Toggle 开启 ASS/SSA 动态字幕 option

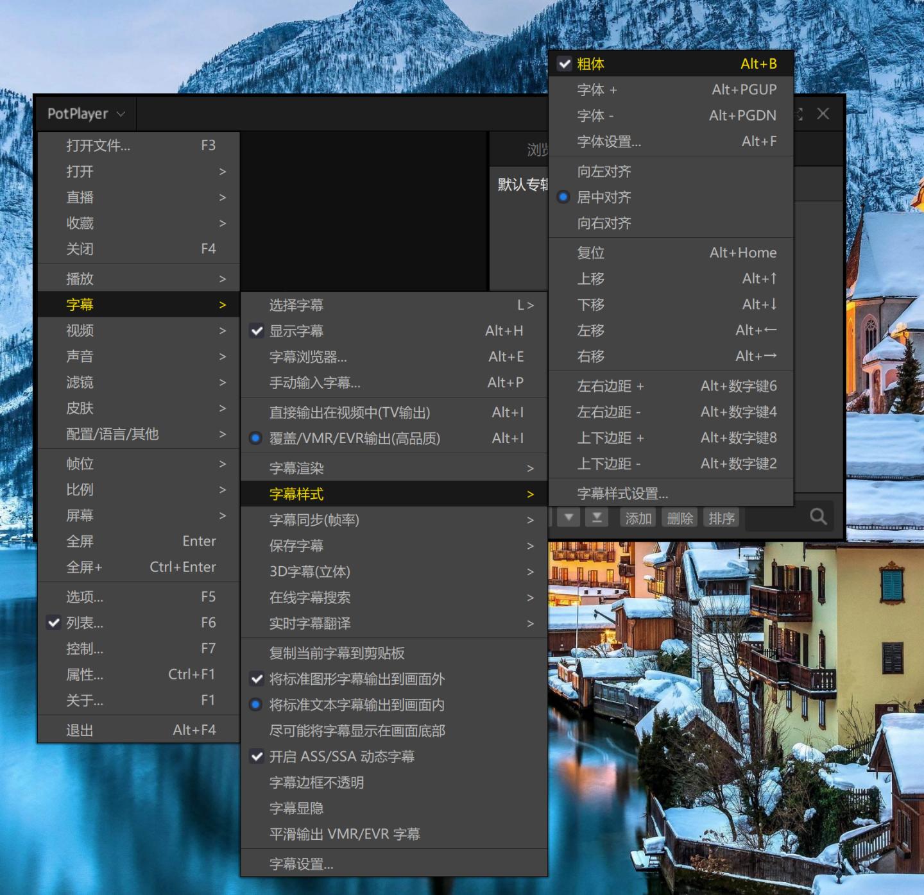tap(257, 757)
